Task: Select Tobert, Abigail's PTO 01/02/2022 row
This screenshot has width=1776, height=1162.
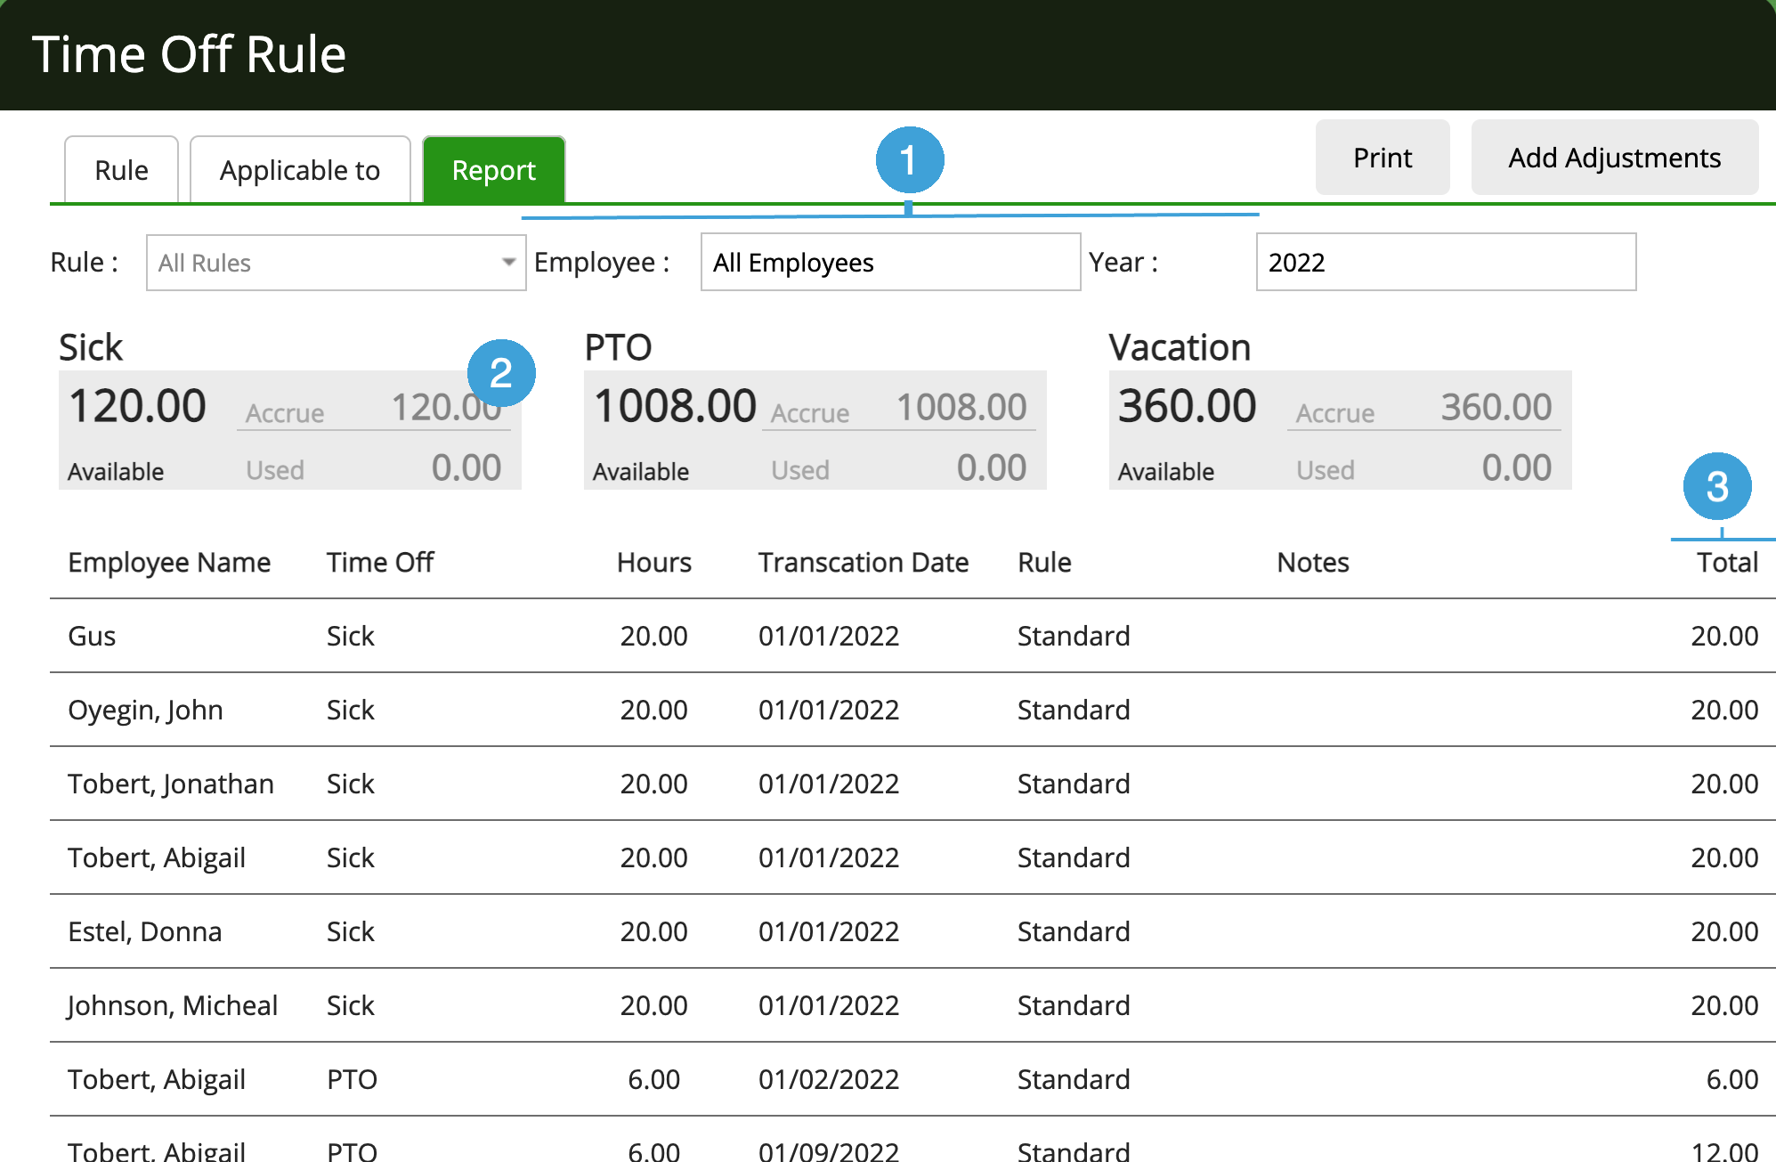Action: pos(912,1079)
